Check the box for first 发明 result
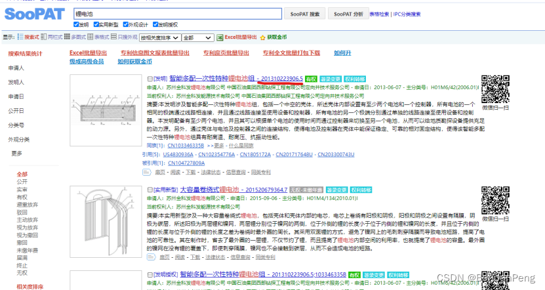The width and height of the screenshot is (545, 290). click(150, 79)
